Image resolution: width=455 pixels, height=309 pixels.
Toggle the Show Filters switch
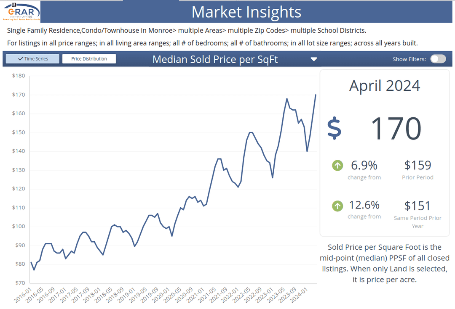click(438, 59)
